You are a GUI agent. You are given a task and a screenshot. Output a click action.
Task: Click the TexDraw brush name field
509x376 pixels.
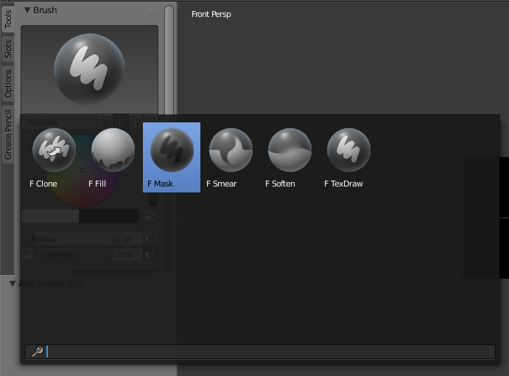click(x=59, y=122)
